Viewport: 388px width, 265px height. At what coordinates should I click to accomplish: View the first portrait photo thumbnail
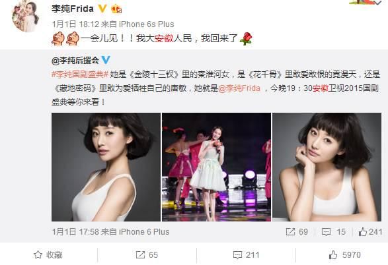tap(106, 167)
